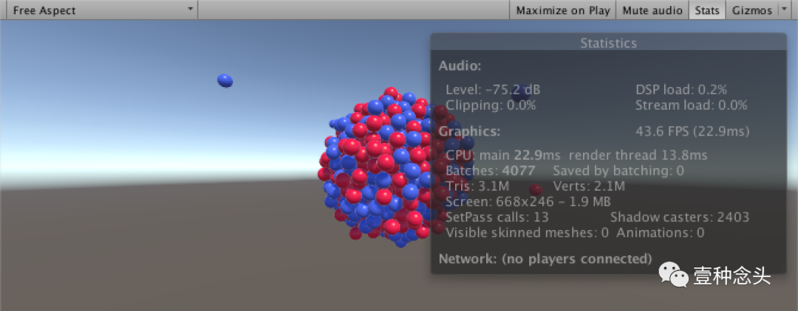798x311 pixels.
Task: Toggle the Stats overlay button
Action: (x=707, y=10)
